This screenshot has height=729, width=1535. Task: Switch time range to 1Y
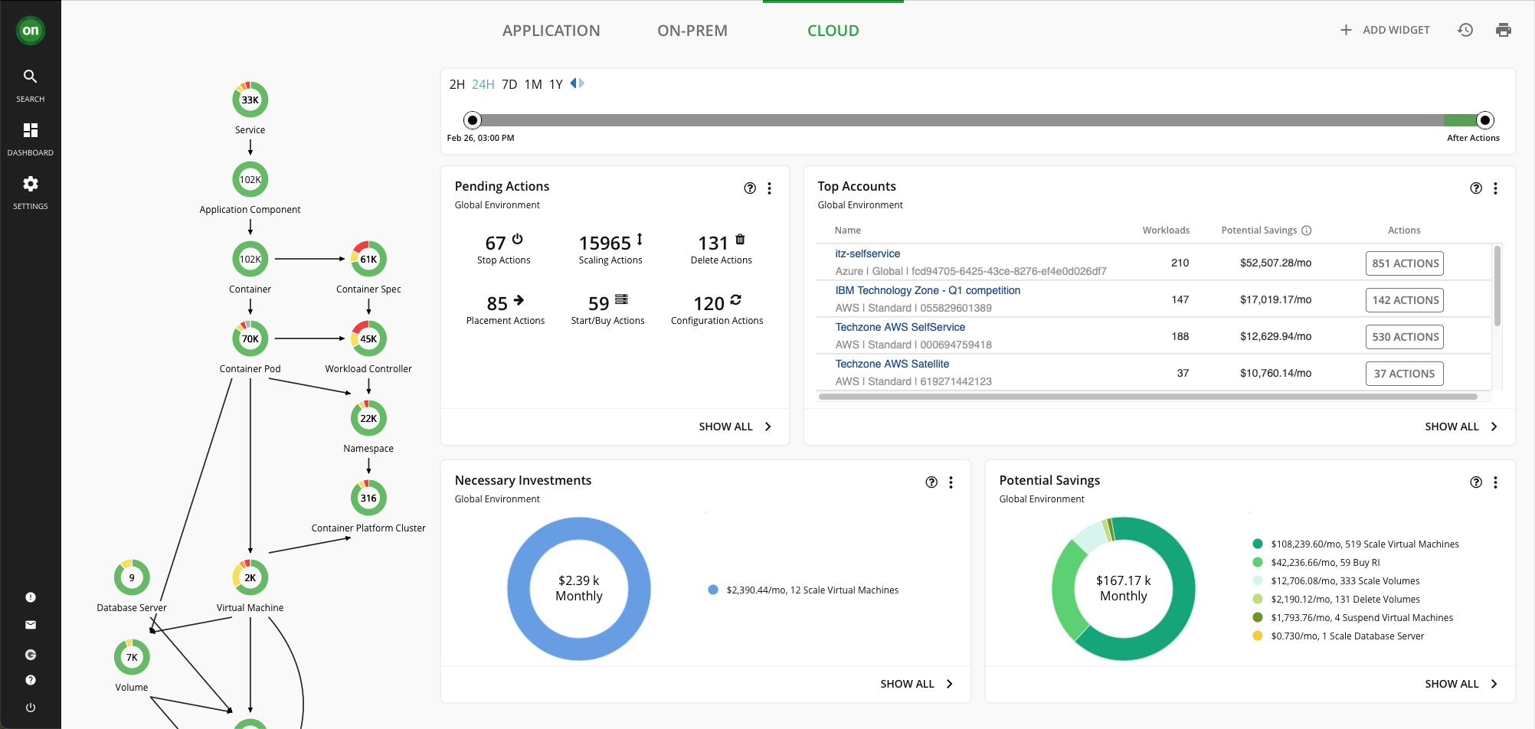tap(555, 84)
